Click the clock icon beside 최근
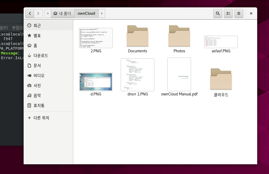Screen dimensions: 269x174 [29, 25]
